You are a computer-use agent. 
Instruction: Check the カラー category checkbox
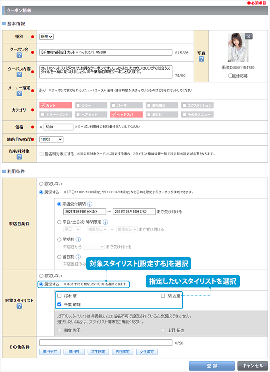point(78,105)
